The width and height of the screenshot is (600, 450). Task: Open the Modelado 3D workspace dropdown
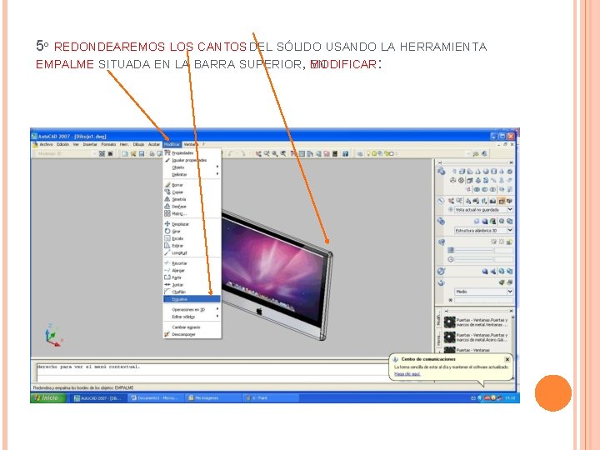[66, 153]
